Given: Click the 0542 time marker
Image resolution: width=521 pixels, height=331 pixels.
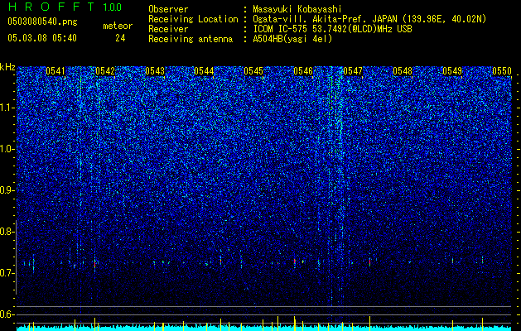Looking at the screenshot, I should [105, 71].
